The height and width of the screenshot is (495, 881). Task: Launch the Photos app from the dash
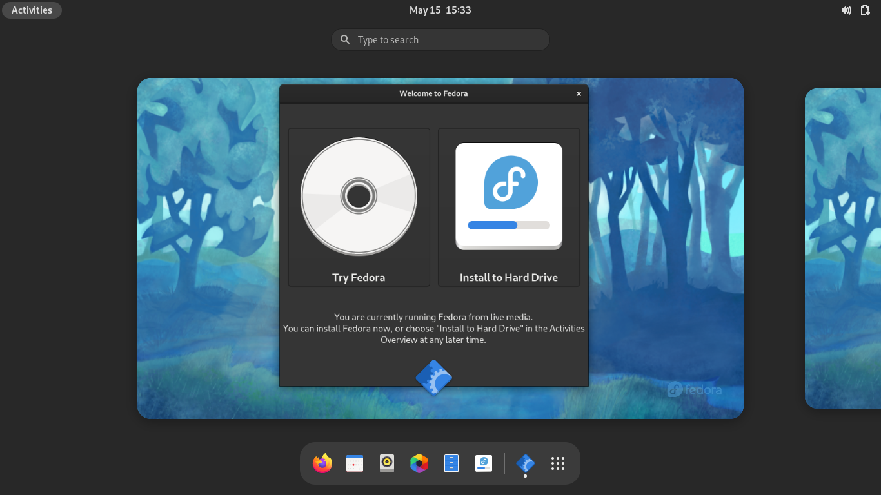419,463
